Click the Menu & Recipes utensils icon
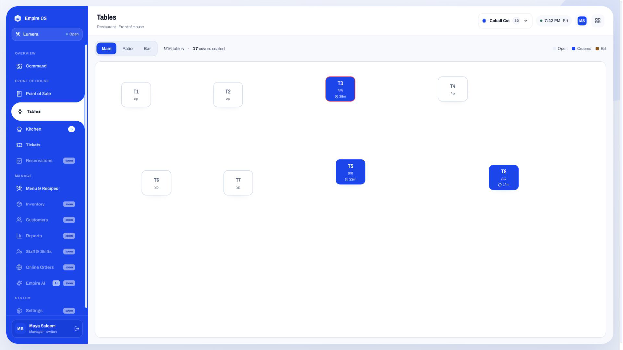The height and width of the screenshot is (350, 623). (19, 188)
